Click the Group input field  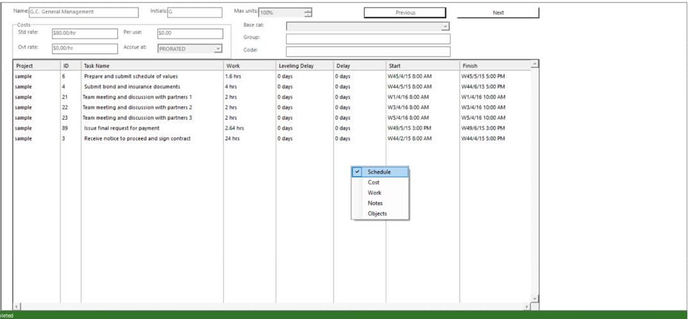(368, 39)
